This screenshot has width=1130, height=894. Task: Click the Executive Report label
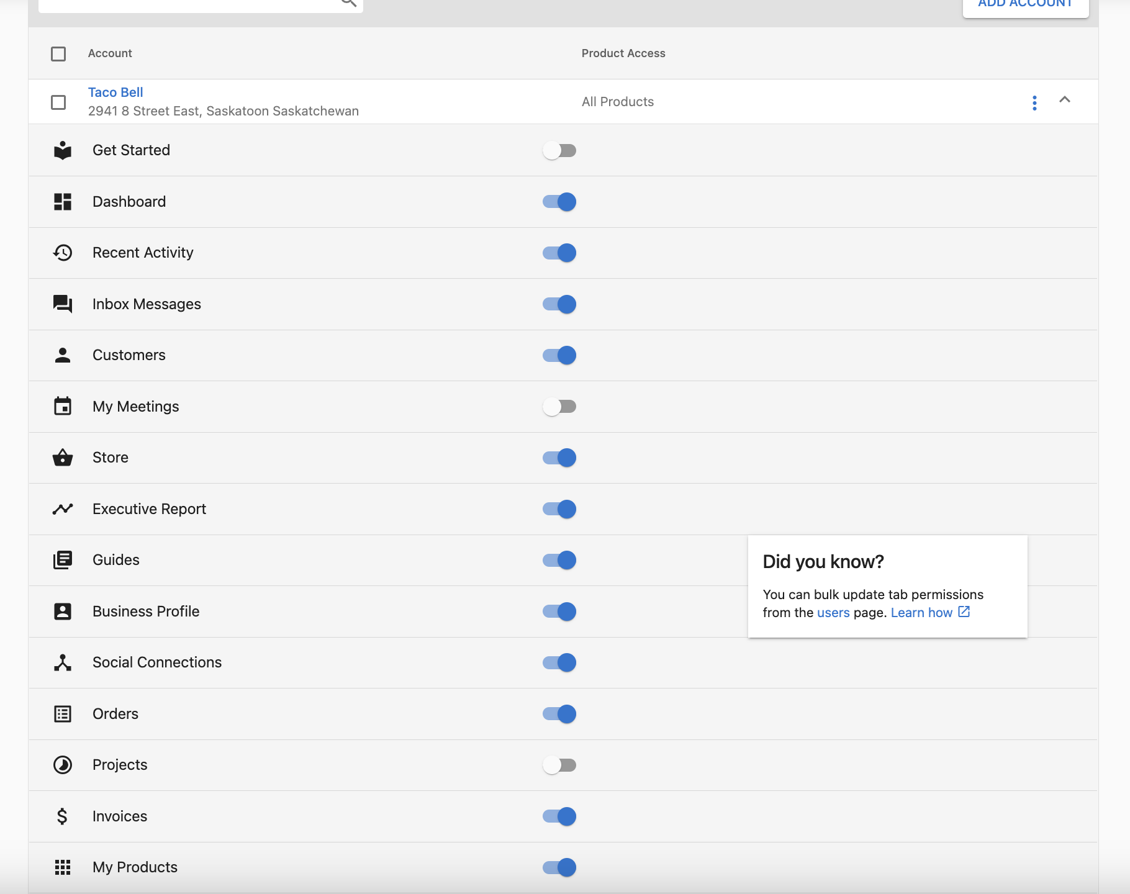(x=149, y=509)
